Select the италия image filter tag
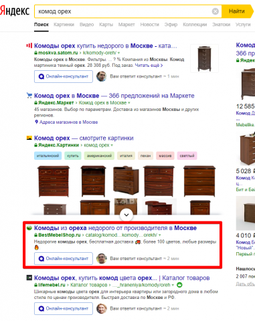Image resolution: width=255 pixels, height=321 pixels. (126, 156)
